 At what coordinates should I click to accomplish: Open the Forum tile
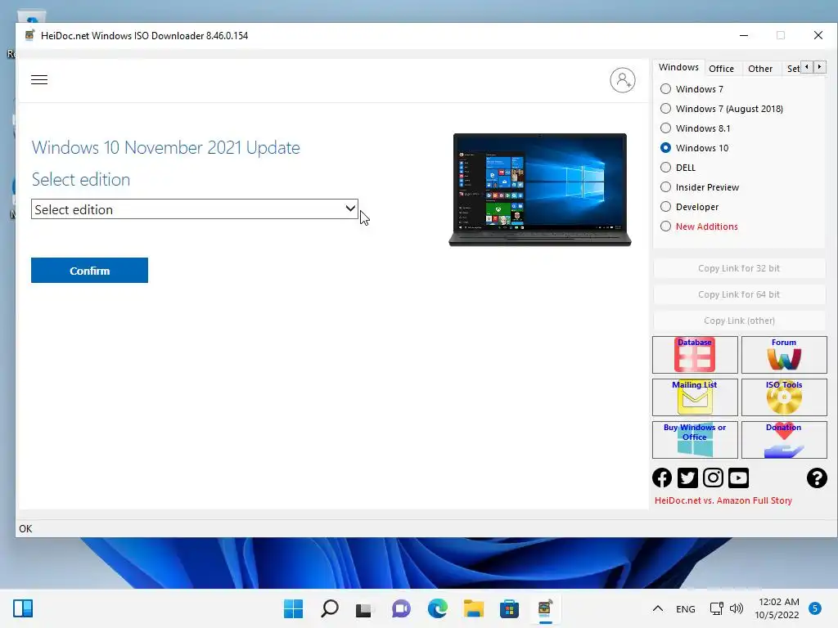784,355
